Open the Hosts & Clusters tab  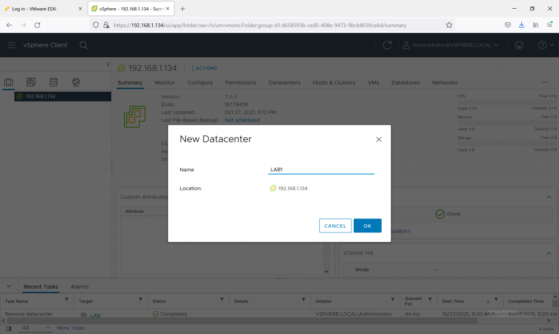(x=334, y=83)
